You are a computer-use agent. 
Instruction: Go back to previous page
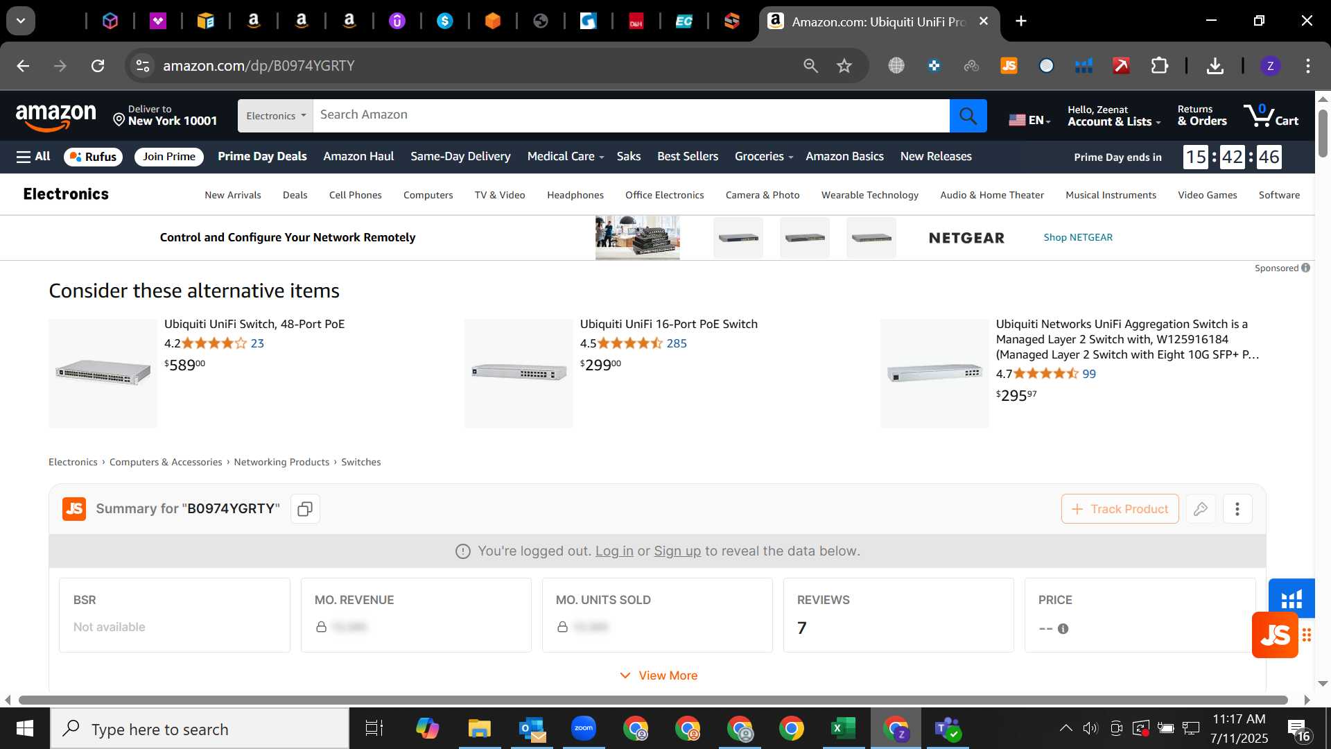click(x=23, y=66)
